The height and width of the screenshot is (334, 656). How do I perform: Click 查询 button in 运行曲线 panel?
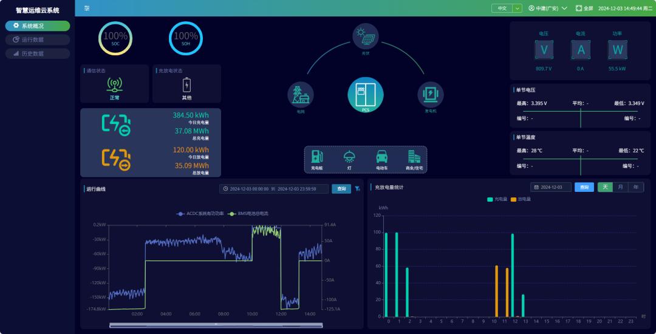point(341,189)
